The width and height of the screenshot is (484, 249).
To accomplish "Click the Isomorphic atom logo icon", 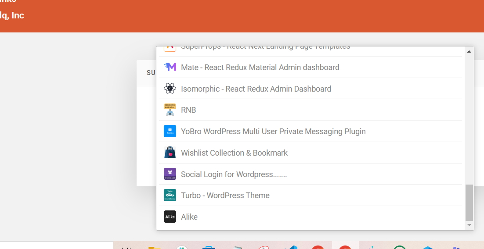I will [x=170, y=89].
